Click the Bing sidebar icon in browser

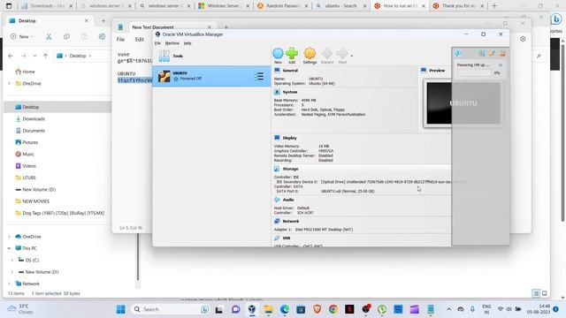click(x=556, y=19)
